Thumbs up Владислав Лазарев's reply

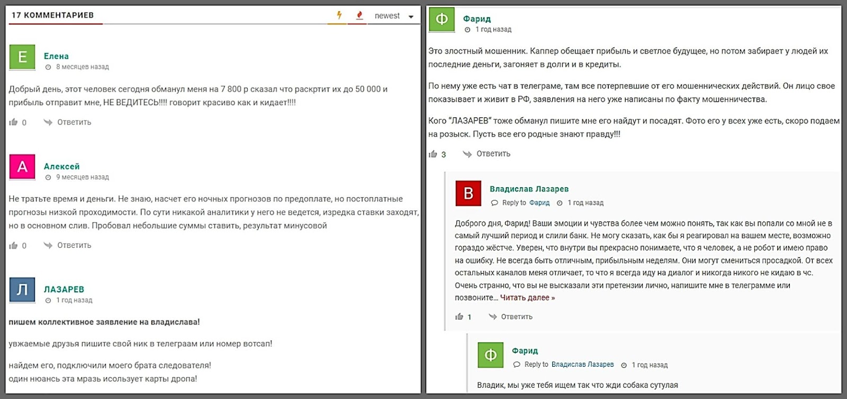(x=459, y=317)
